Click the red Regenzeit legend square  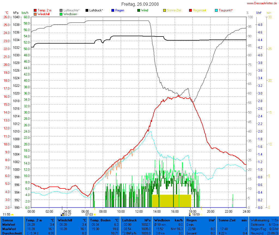190,10
